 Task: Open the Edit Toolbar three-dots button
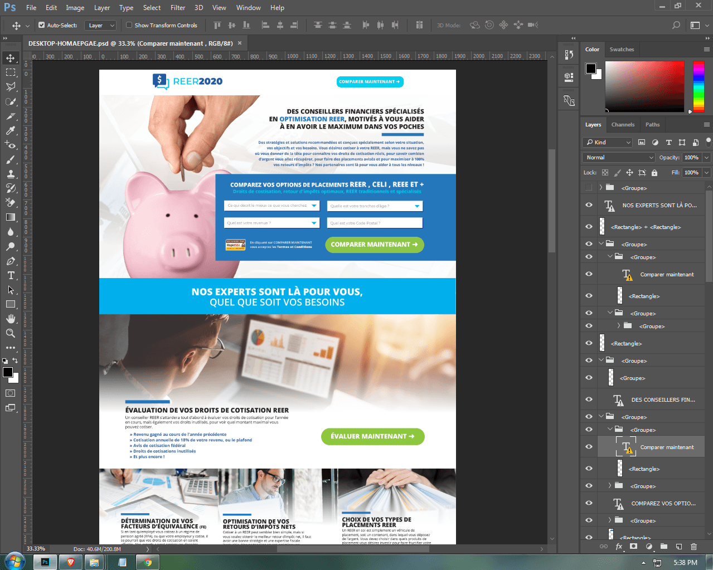[11, 348]
